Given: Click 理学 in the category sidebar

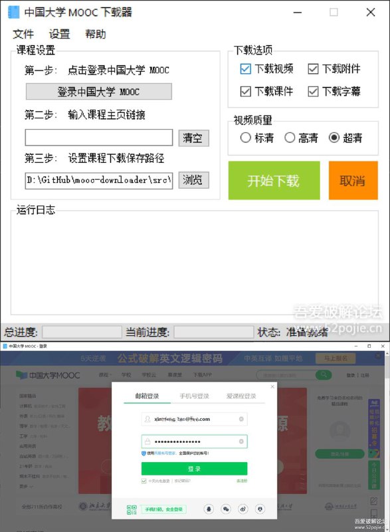Looking at the screenshot, I should 23,426.
